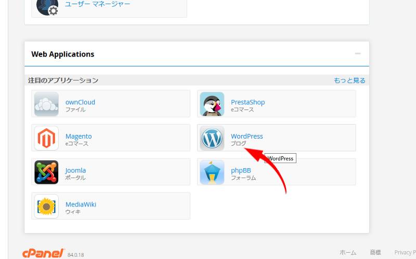The height and width of the screenshot is (259, 416).
Task: Click the もっと見る link
Action: pos(349,80)
